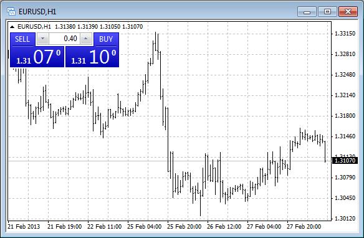Image resolution: width=364 pixels, height=238 pixels.
Task: Click the 25 Feb 20:00 time label
Action: click(x=184, y=227)
